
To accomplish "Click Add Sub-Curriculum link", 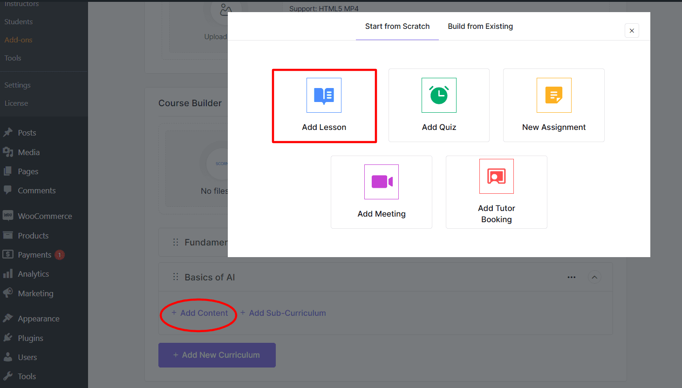I will point(283,313).
